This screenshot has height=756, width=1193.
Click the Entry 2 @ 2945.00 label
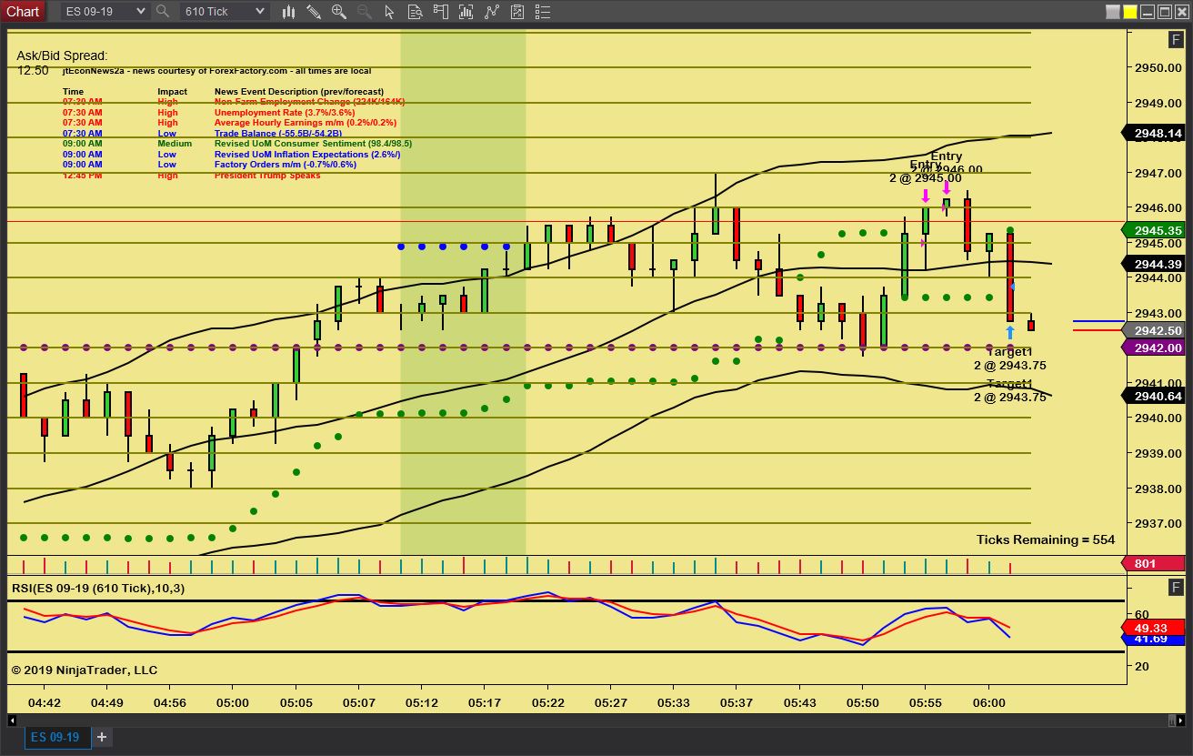tap(925, 171)
